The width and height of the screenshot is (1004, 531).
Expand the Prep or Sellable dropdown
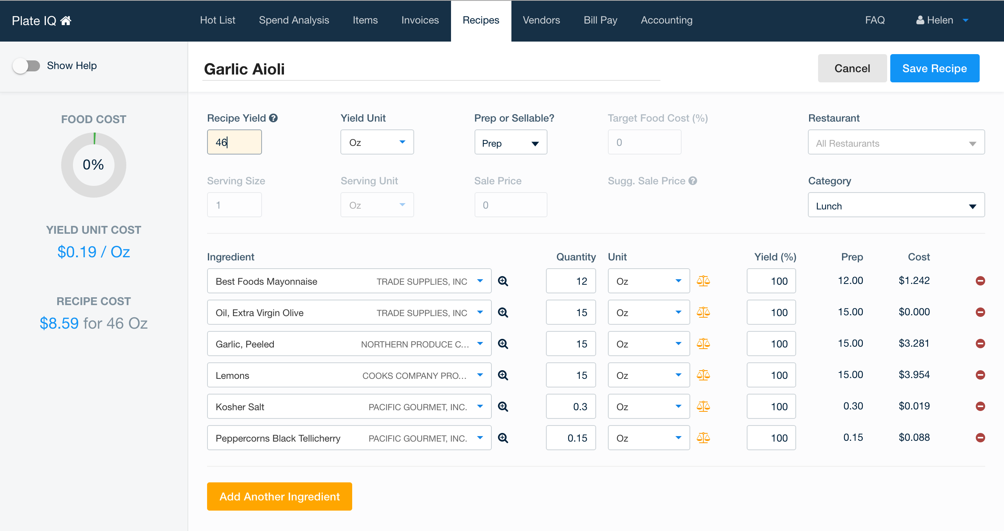click(510, 143)
